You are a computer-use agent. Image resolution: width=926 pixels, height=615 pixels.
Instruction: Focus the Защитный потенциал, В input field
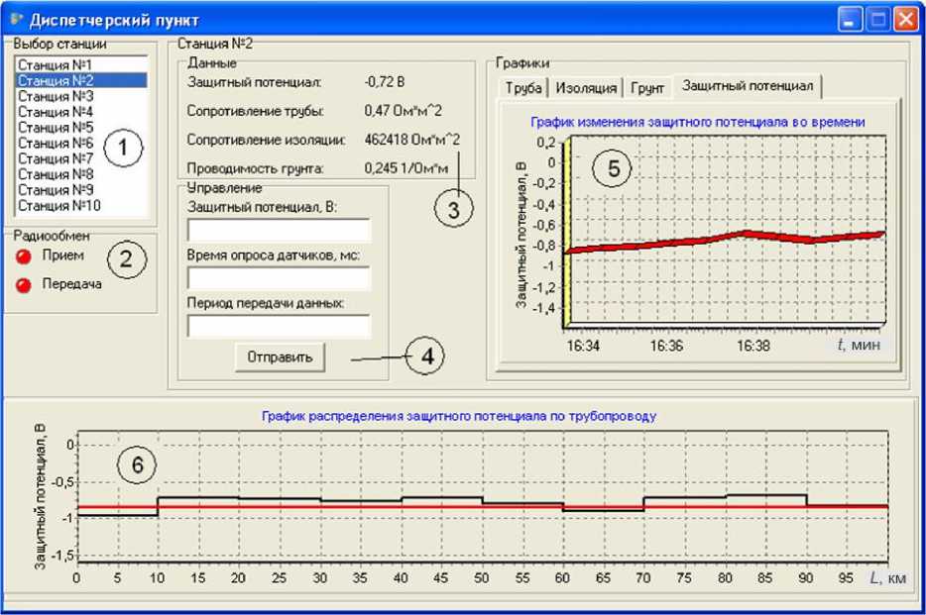click(x=278, y=231)
